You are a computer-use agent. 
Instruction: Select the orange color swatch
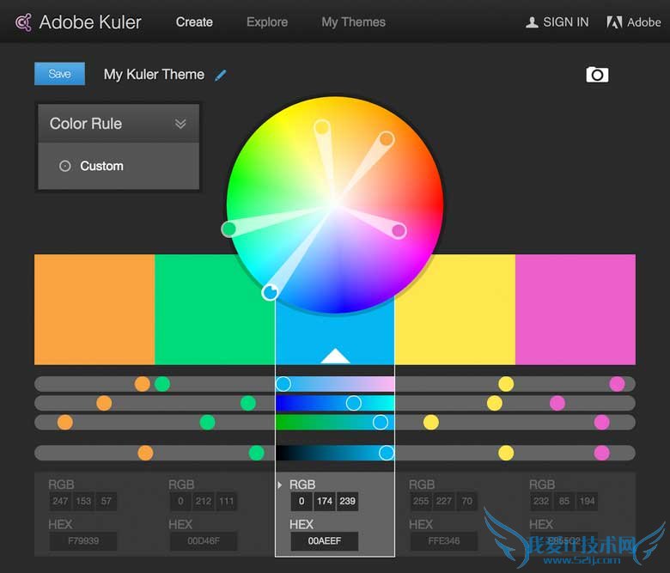coord(94,310)
